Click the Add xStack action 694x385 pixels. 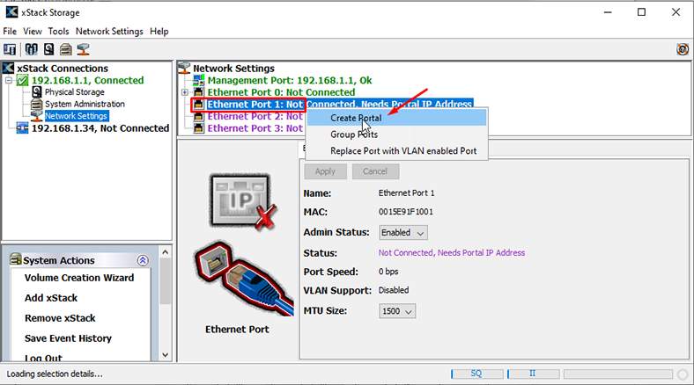(51, 298)
